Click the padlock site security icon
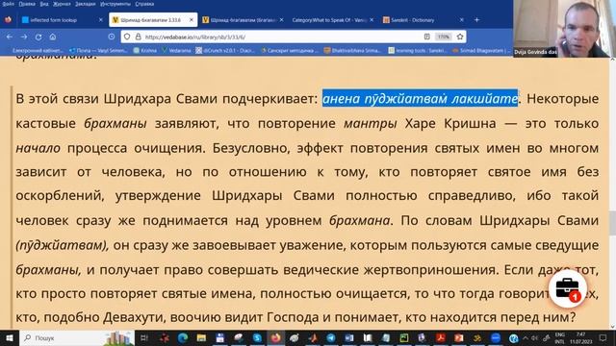616x346 pixels. click(x=138, y=37)
